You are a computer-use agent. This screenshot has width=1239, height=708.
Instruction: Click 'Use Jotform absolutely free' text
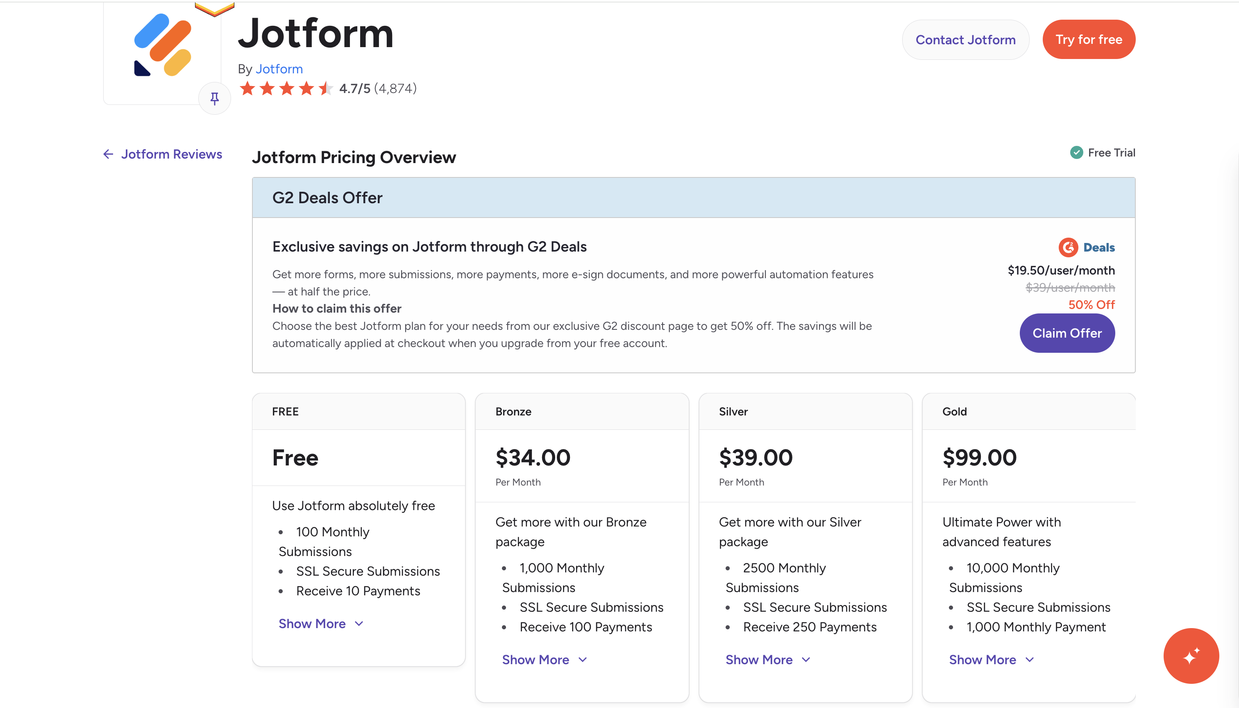point(354,506)
